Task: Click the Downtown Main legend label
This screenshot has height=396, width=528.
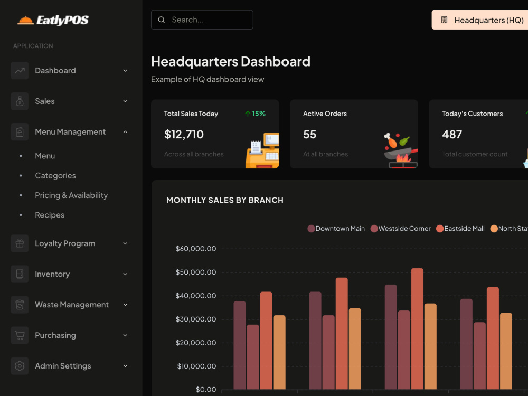Action: pos(340,229)
